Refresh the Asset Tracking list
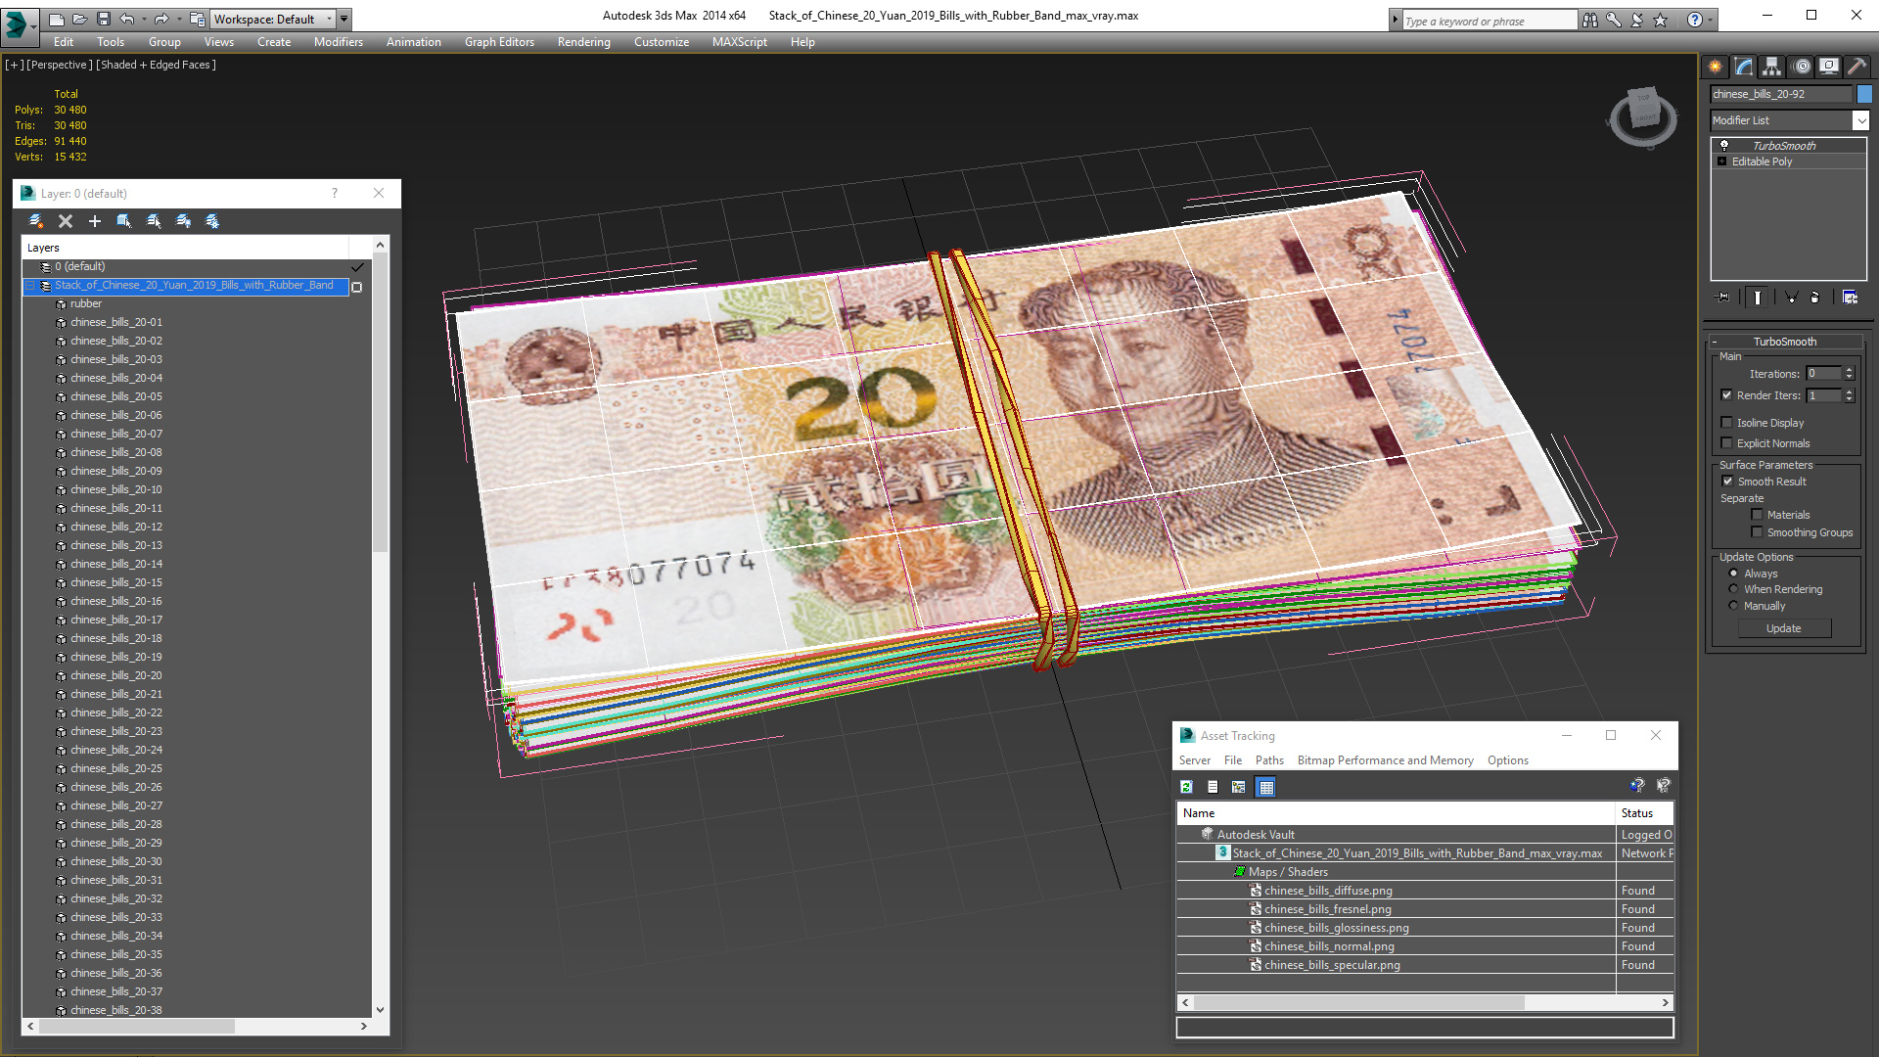The height and width of the screenshot is (1057, 1879). pos(1186,787)
